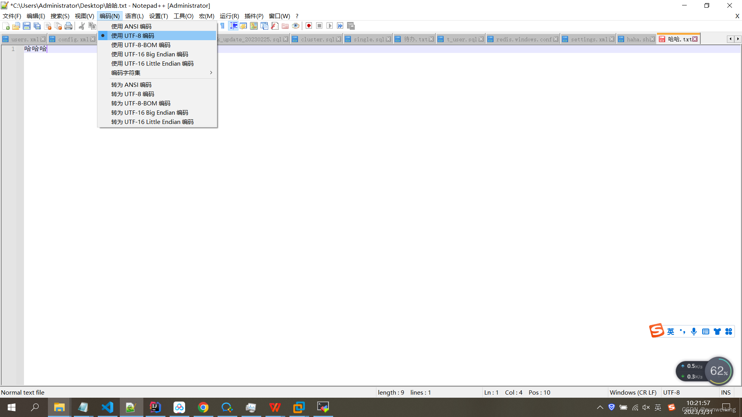Close the t_user.sql tab
Screen dimensions: 742x417
click(x=481, y=39)
